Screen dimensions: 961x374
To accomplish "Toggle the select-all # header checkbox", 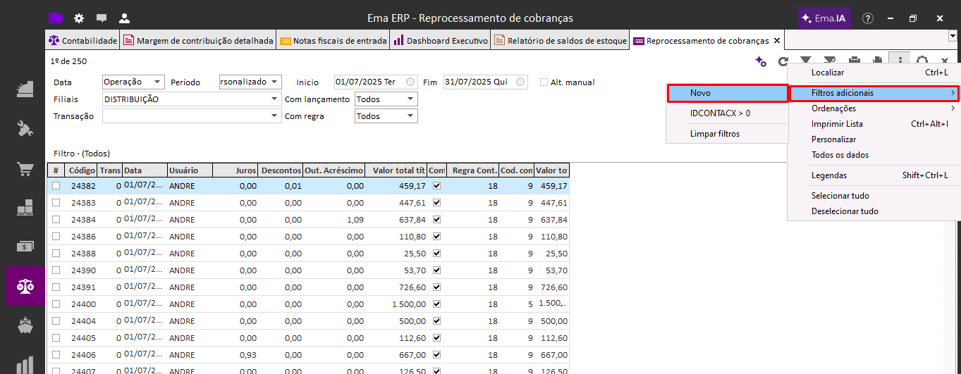I will (56, 170).
